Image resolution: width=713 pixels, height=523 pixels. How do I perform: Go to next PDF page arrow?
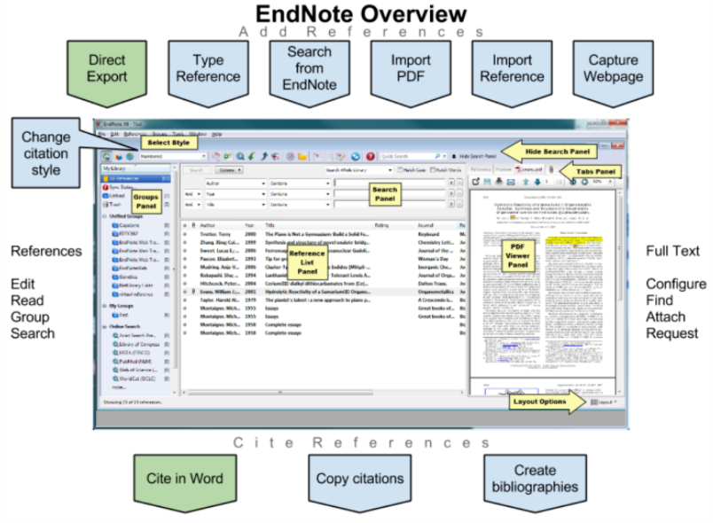point(537,182)
